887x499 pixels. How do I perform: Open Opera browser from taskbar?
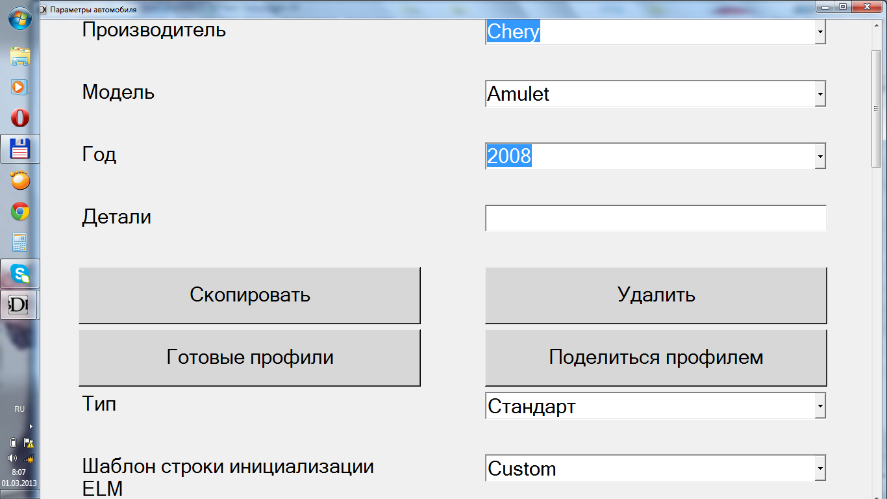click(x=20, y=118)
